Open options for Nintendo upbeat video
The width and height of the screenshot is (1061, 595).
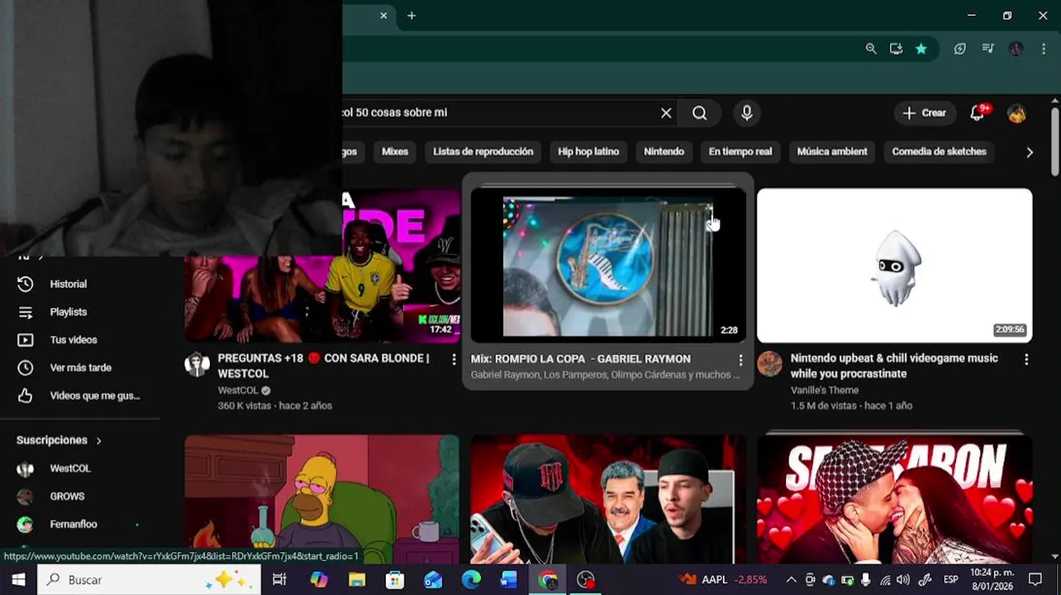[1026, 359]
